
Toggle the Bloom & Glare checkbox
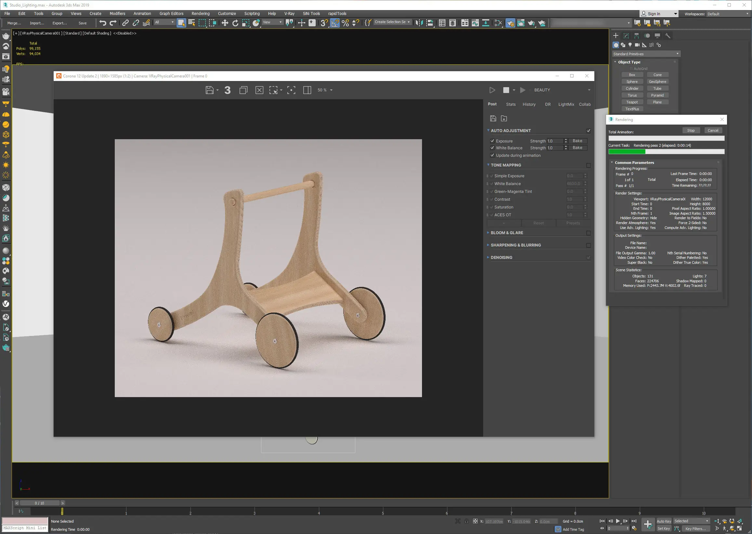point(588,233)
